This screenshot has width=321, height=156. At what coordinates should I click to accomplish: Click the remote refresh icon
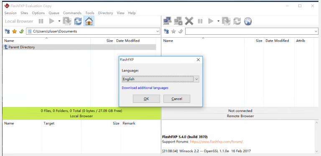[x=237, y=21]
